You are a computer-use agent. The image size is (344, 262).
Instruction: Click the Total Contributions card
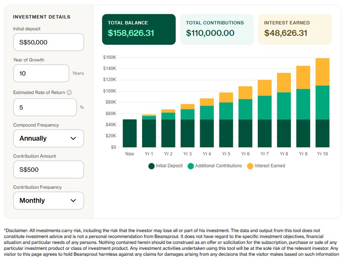217,29
